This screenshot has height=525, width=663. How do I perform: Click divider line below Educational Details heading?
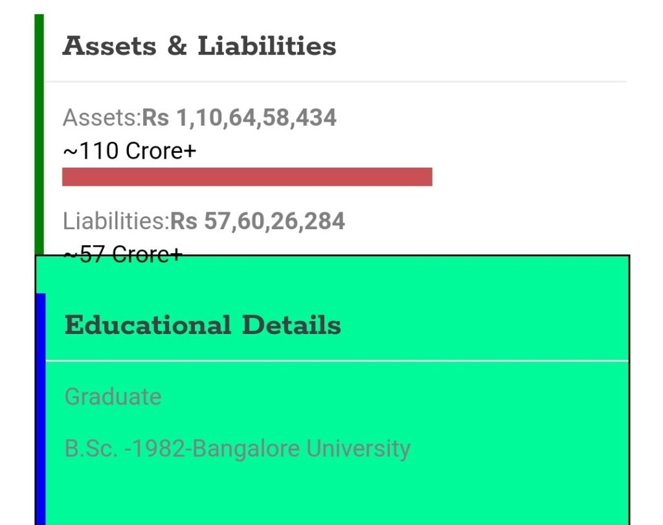click(x=337, y=361)
